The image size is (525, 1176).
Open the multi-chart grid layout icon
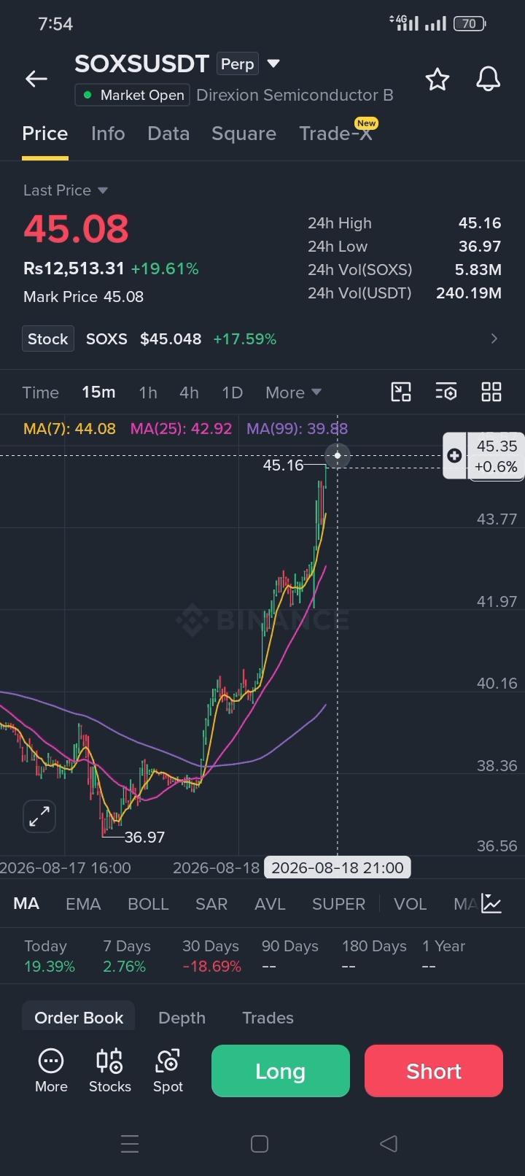pos(491,392)
